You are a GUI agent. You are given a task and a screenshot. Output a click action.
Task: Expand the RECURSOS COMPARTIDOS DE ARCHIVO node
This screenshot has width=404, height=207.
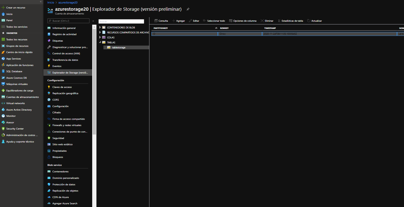(100, 32)
